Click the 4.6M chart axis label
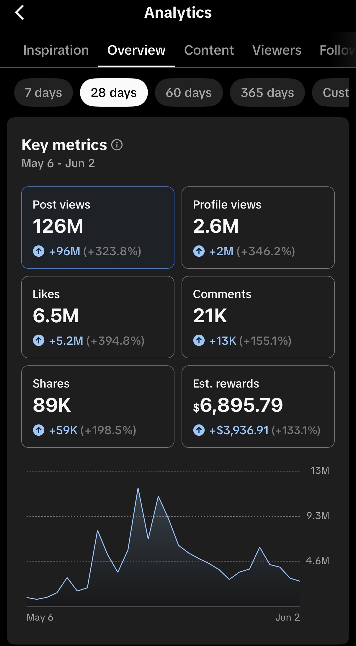This screenshot has width=356, height=646. click(317, 561)
